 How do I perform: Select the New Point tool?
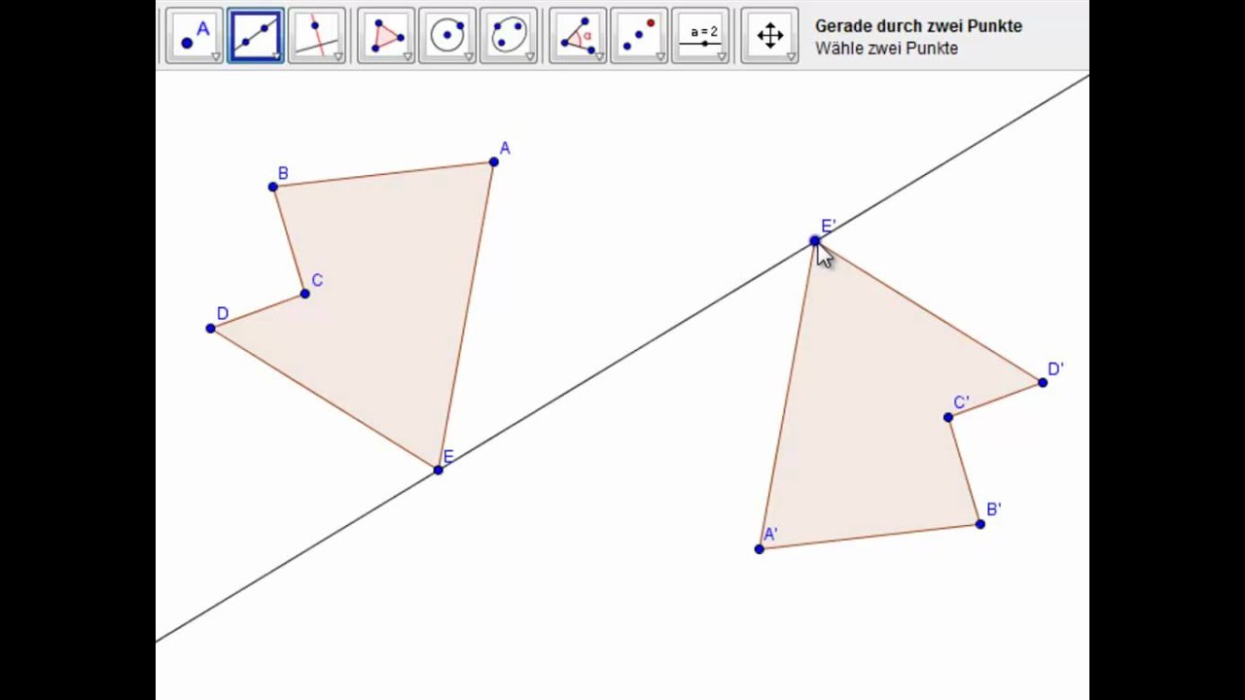click(195, 36)
